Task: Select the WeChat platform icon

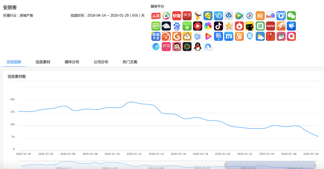Action: (x=291, y=16)
